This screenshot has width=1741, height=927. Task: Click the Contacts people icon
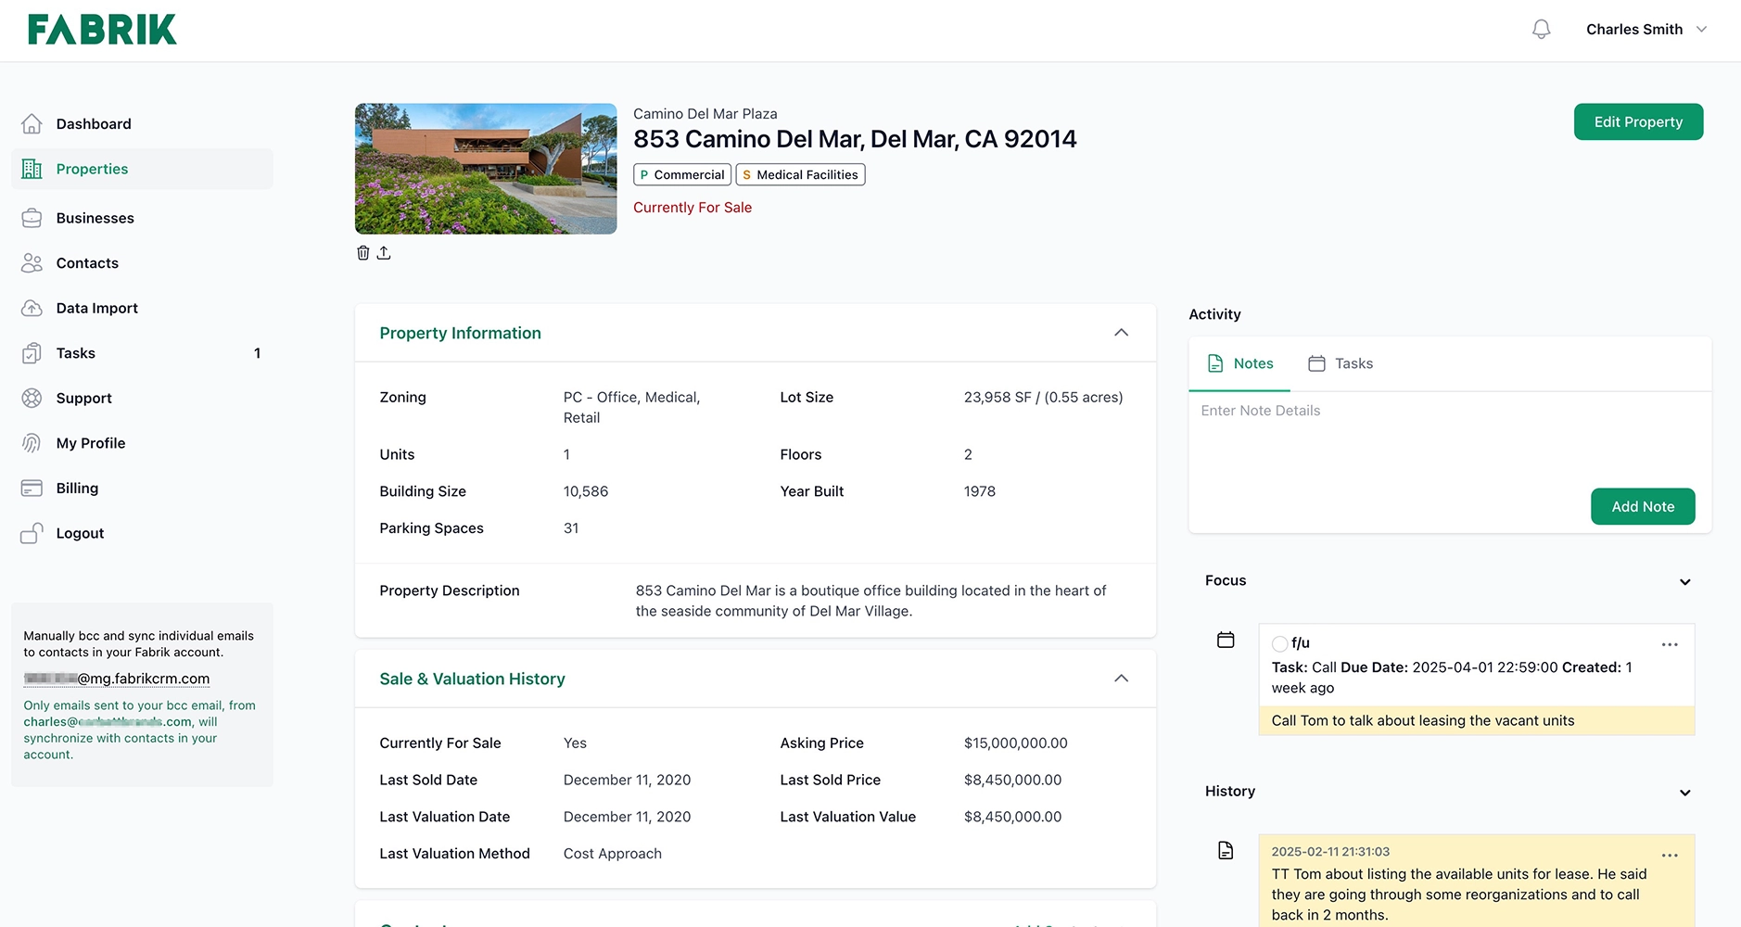(x=32, y=263)
